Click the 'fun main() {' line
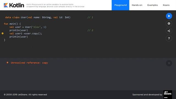Screen dimensions: 176x99 (x=12, y=24)
